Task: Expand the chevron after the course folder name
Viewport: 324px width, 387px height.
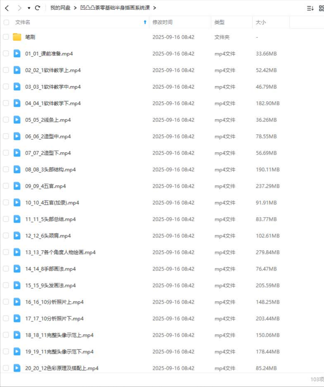Action: [155, 8]
